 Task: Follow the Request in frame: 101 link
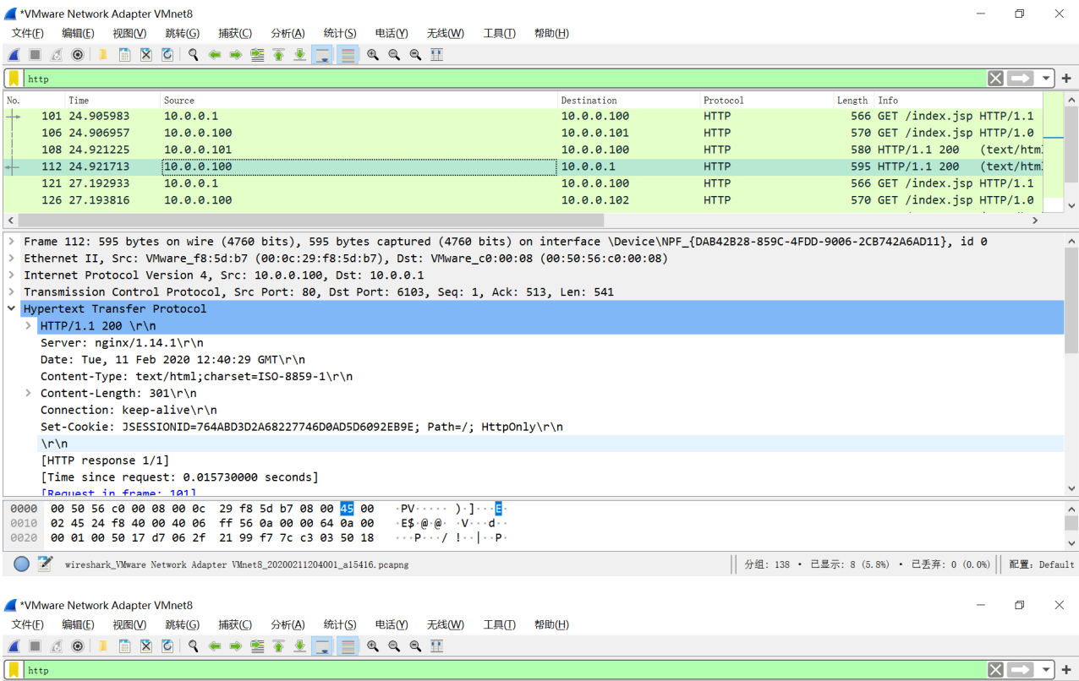pyautogui.click(x=118, y=493)
